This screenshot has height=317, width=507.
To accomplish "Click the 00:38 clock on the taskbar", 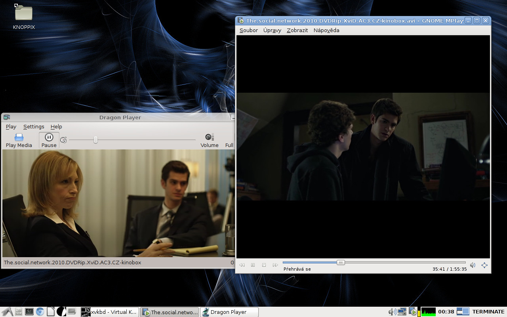I will (x=446, y=312).
